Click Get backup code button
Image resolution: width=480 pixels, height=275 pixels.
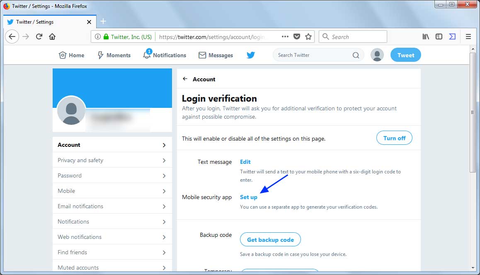coord(270,239)
